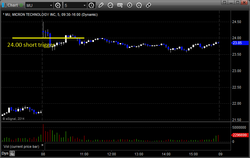Close the Vol study pane
This screenshot has height=158, width=250.
[x=42, y=145]
